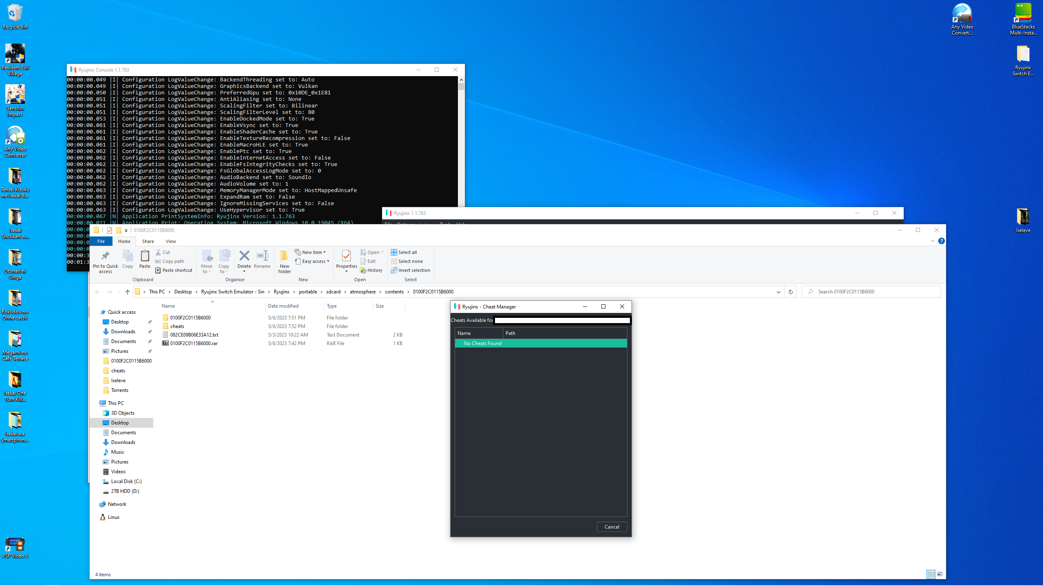Click the portable breadcrumb in address bar

click(308, 292)
